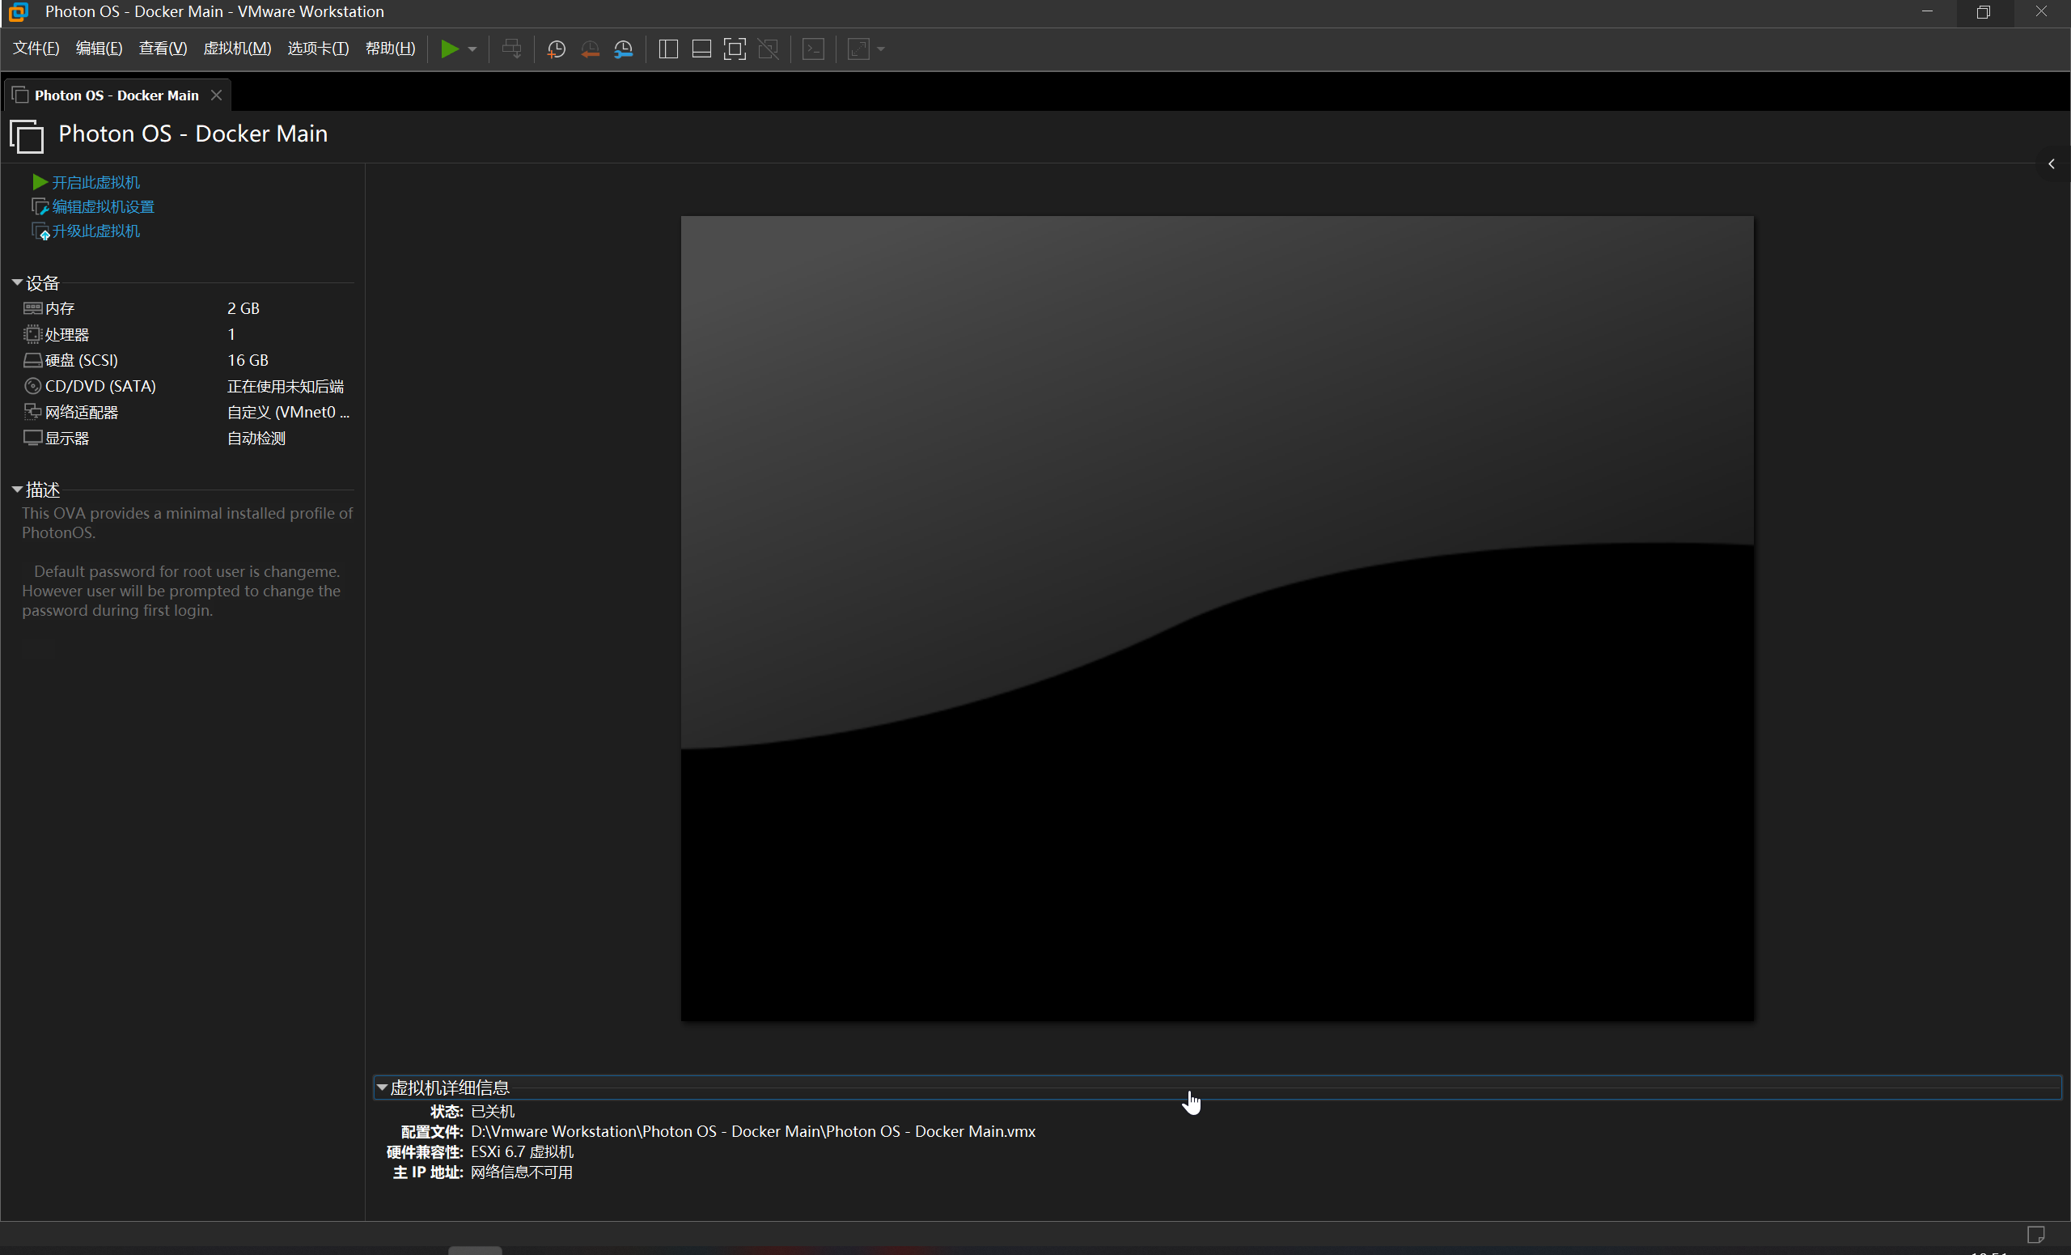Click the monitor icon beside 显示器
This screenshot has height=1255, width=2071.
pyautogui.click(x=32, y=438)
